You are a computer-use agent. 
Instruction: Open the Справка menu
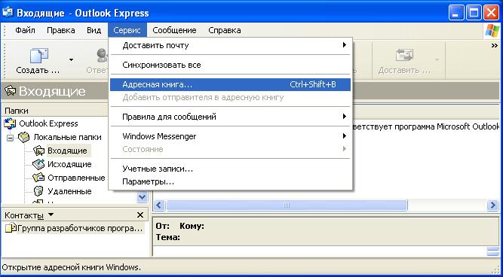click(x=225, y=30)
